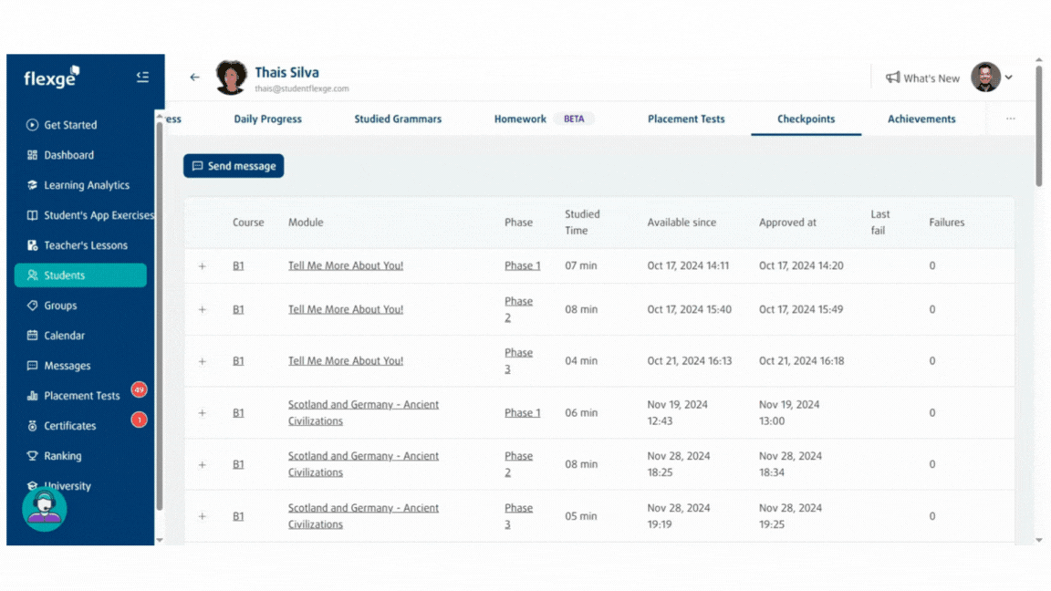Viewport: 1051px width, 591px height.
Task: Expand the Scotland and Germany Phase 1 row
Action: [203, 413]
